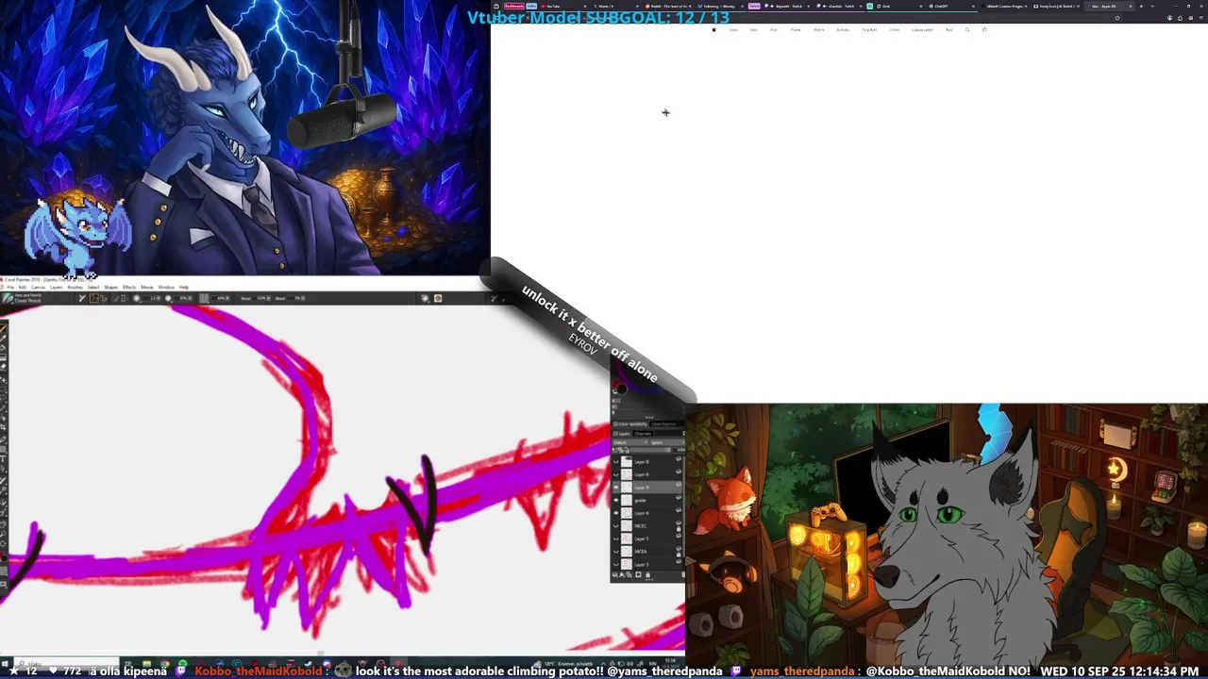The image size is (1208, 679).
Task: Open the Ignore composite depth dropdown
Action: (x=667, y=442)
